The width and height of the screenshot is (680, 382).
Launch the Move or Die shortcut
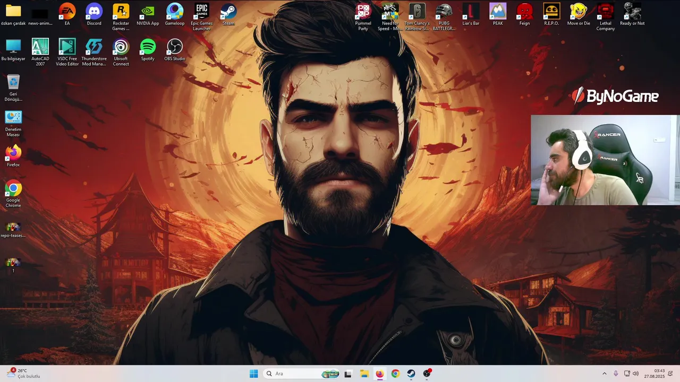(x=579, y=15)
